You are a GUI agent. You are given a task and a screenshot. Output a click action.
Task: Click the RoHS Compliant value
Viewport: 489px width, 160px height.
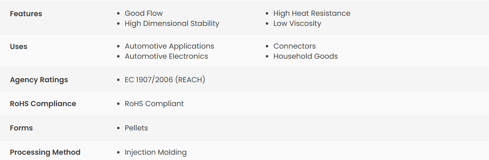[154, 104]
